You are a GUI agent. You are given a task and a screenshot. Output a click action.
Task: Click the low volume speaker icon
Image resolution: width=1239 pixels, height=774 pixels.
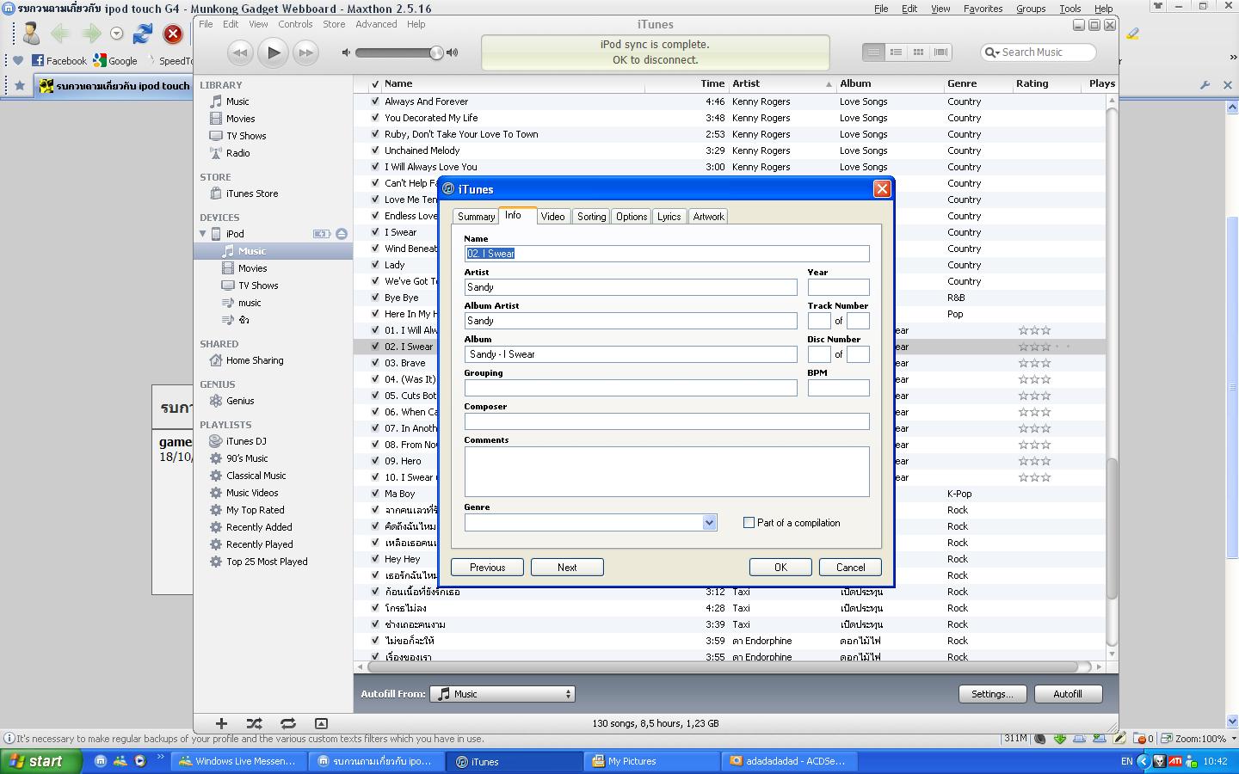(346, 52)
